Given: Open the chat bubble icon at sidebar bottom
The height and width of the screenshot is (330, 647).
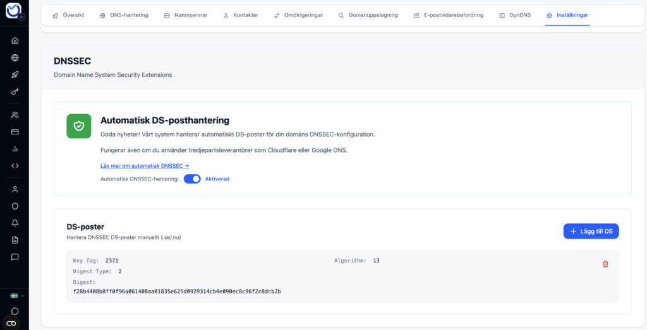Looking at the screenshot, I should [x=15, y=311].
